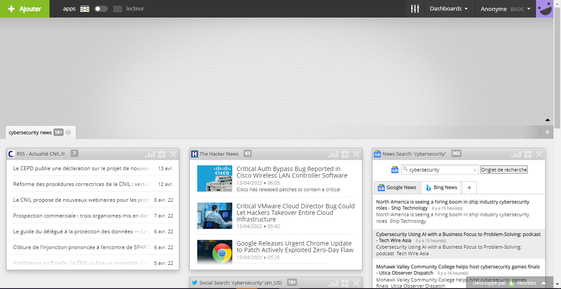Click the apps grid view icon
The width and height of the screenshot is (561, 289).
tap(85, 9)
